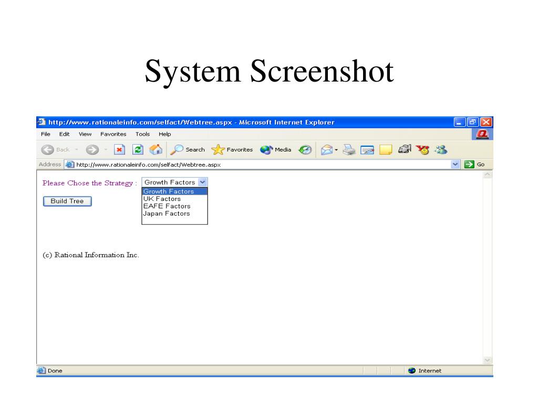The image size is (538, 404).
Task: Open the Back button history arrow
Action: 76,150
